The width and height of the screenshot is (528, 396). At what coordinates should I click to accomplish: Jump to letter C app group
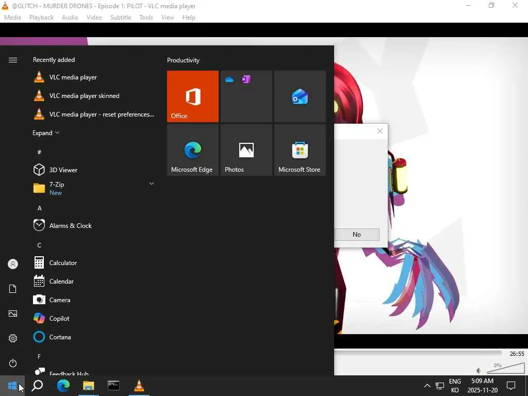click(39, 245)
